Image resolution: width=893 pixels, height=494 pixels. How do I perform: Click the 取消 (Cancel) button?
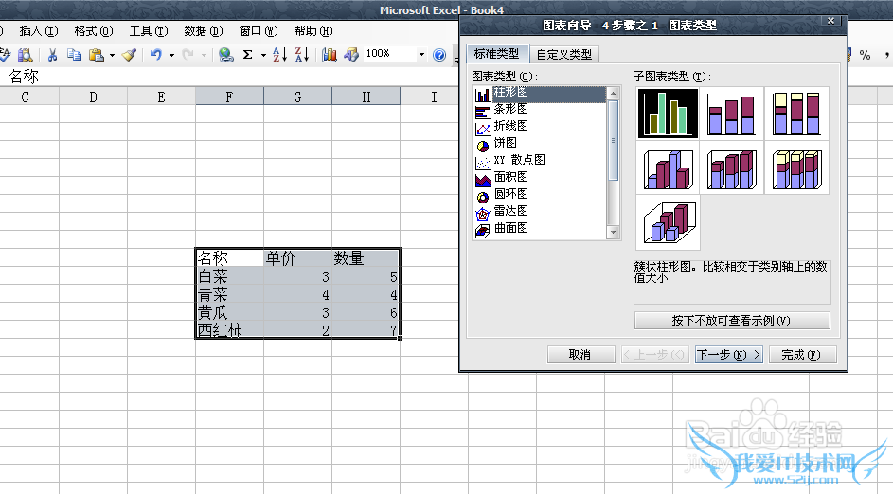(x=580, y=355)
